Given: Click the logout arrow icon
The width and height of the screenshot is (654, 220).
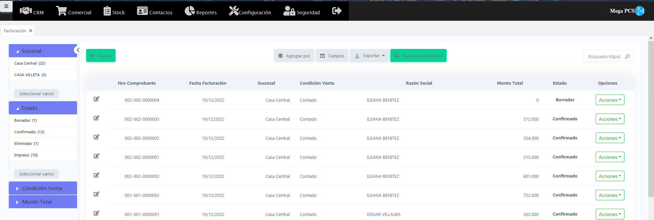Looking at the screenshot, I should pos(337,11).
